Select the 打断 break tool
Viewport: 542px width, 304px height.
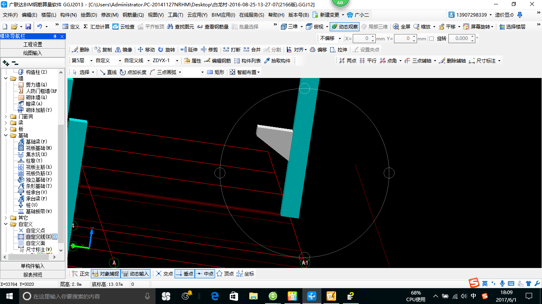232,49
